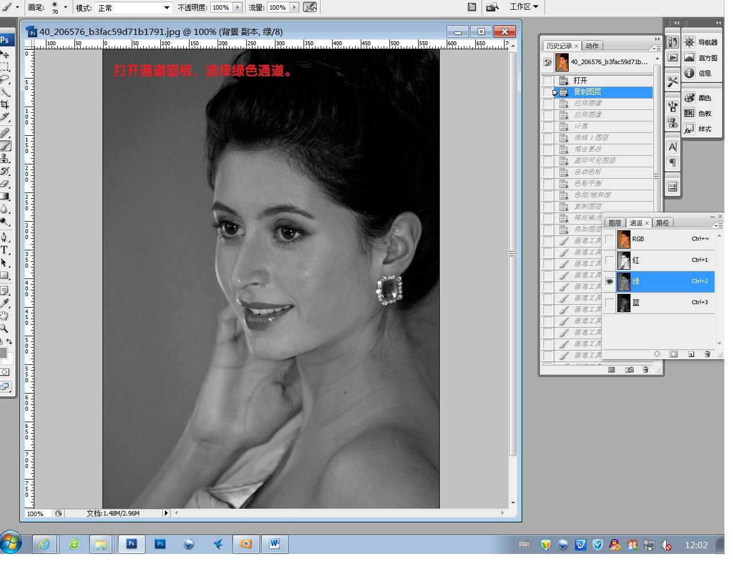Open the brush preset picker dropdown
Screen dimensions: 733x566
[65, 7]
